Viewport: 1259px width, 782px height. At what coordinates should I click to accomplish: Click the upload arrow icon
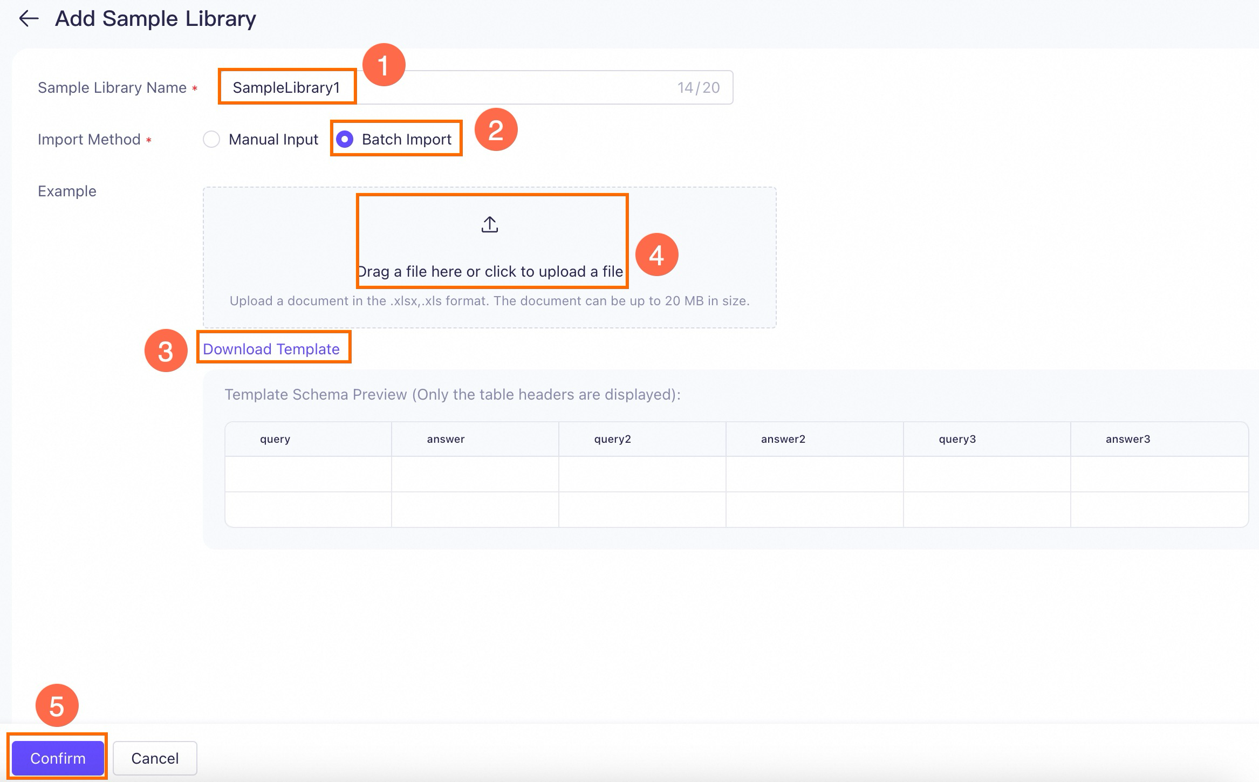tap(489, 224)
